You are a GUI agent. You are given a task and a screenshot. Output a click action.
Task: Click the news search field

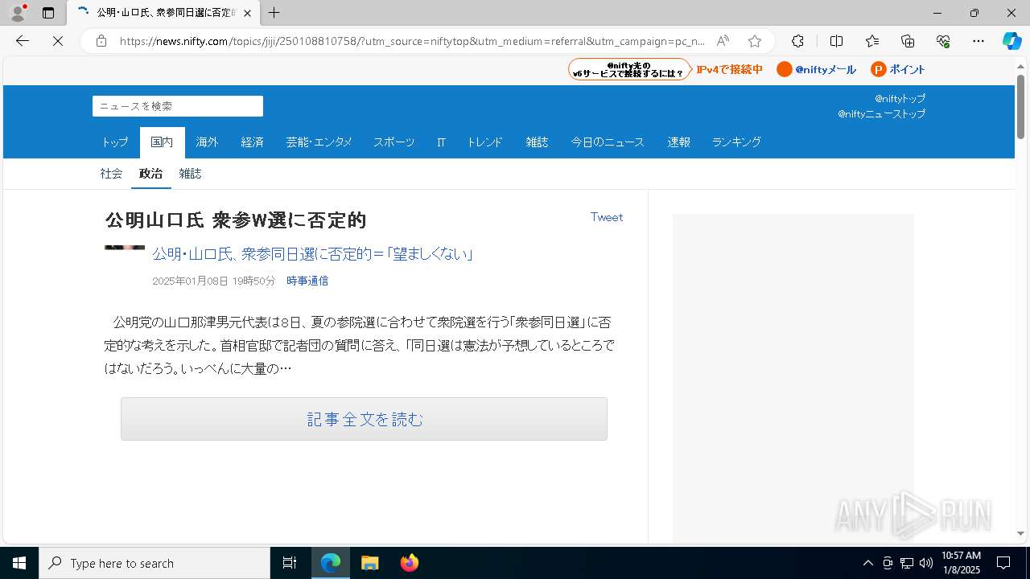[178, 106]
